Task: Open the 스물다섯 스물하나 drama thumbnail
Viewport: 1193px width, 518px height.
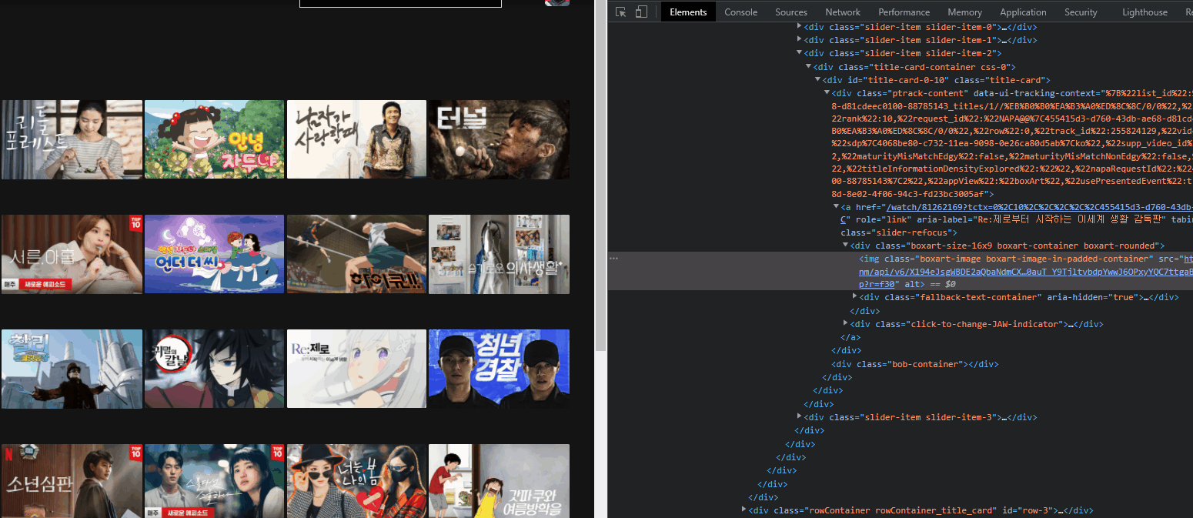Action: pyautogui.click(x=215, y=481)
